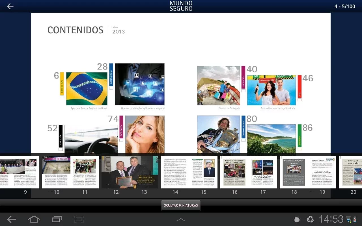Image resolution: width=362 pixels, height=226 pixels.
Task: Select the green Regiones section label
Action: point(300,136)
